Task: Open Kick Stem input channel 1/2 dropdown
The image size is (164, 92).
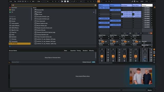Action: [126, 39]
